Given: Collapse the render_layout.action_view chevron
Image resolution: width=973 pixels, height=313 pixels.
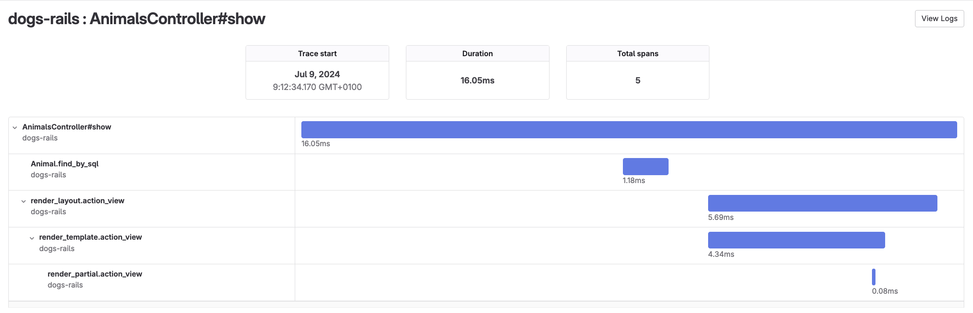Looking at the screenshot, I should tap(24, 201).
